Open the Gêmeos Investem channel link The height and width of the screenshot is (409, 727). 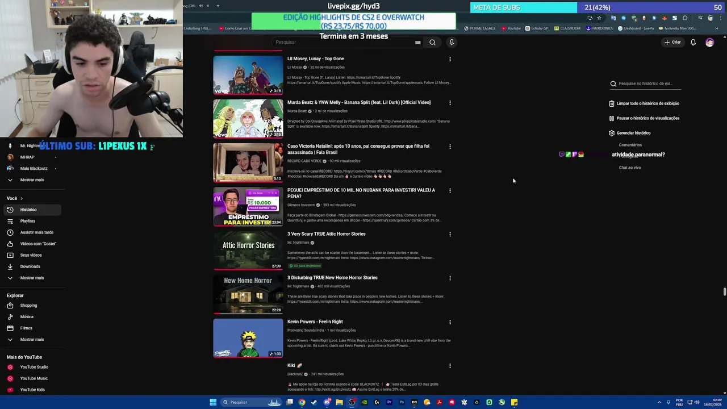click(301, 205)
